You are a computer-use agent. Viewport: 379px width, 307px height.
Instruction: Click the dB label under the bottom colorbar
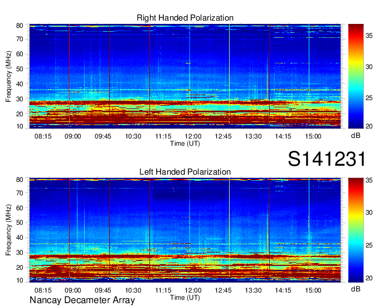(356, 289)
